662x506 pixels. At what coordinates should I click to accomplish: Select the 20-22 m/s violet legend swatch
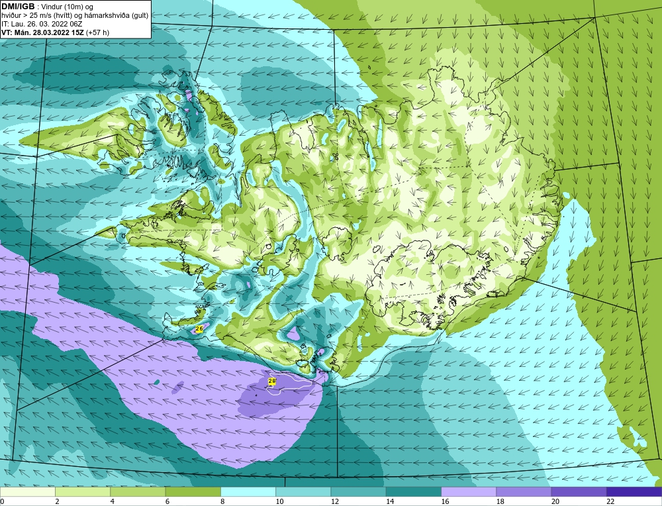click(579, 491)
